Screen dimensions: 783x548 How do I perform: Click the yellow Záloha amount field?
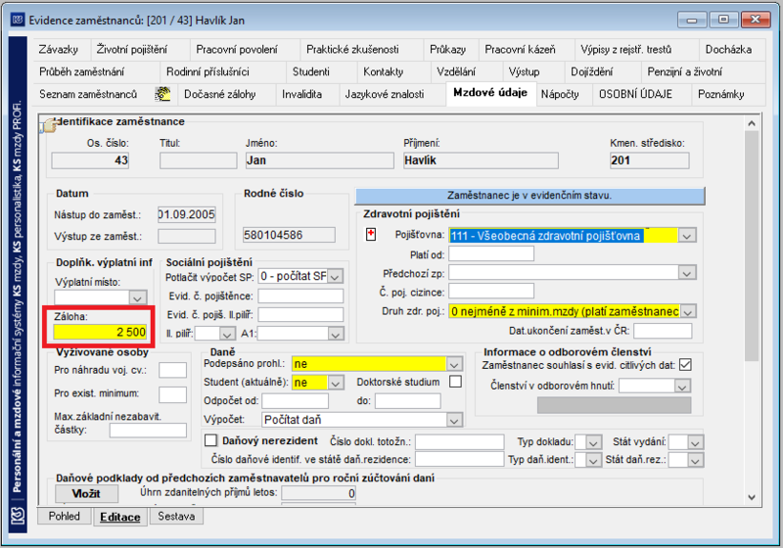tap(101, 332)
